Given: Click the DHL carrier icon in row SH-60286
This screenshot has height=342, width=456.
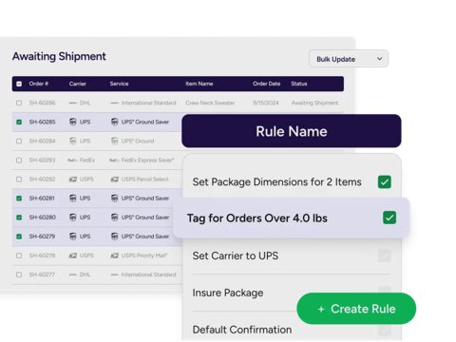Looking at the screenshot, I should tap(73, 103).
